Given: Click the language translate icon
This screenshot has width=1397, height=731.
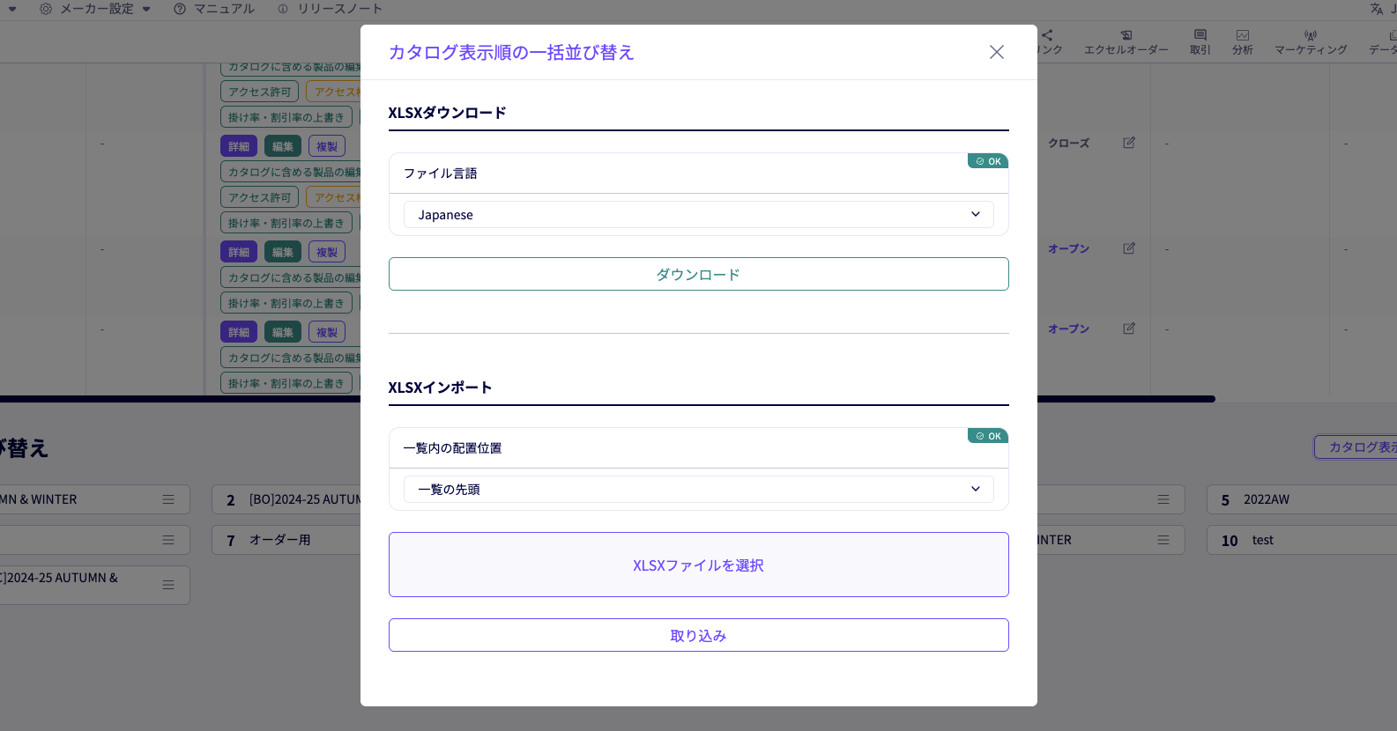Looking at the screenshot, I should tap(1376, 9).
